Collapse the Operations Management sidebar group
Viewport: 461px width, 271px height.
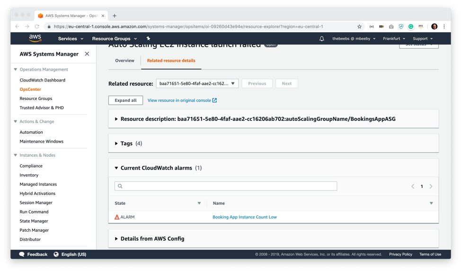tap(15, 70)
